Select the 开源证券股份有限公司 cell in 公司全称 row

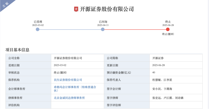[77, 58]
